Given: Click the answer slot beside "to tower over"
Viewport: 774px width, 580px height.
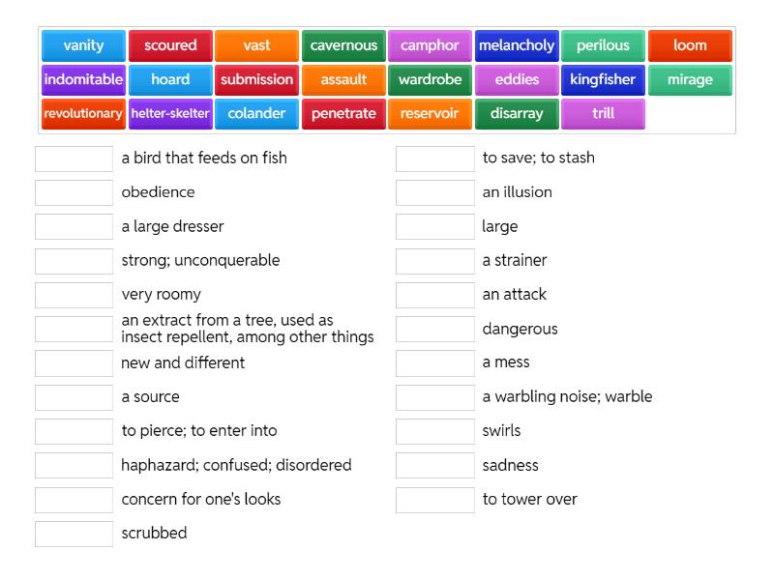Looking at the screenshot, I should tap(434, 499).
